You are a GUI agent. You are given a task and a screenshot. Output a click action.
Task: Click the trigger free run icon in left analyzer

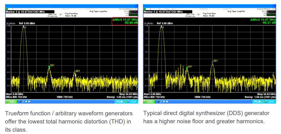[60, 14]
